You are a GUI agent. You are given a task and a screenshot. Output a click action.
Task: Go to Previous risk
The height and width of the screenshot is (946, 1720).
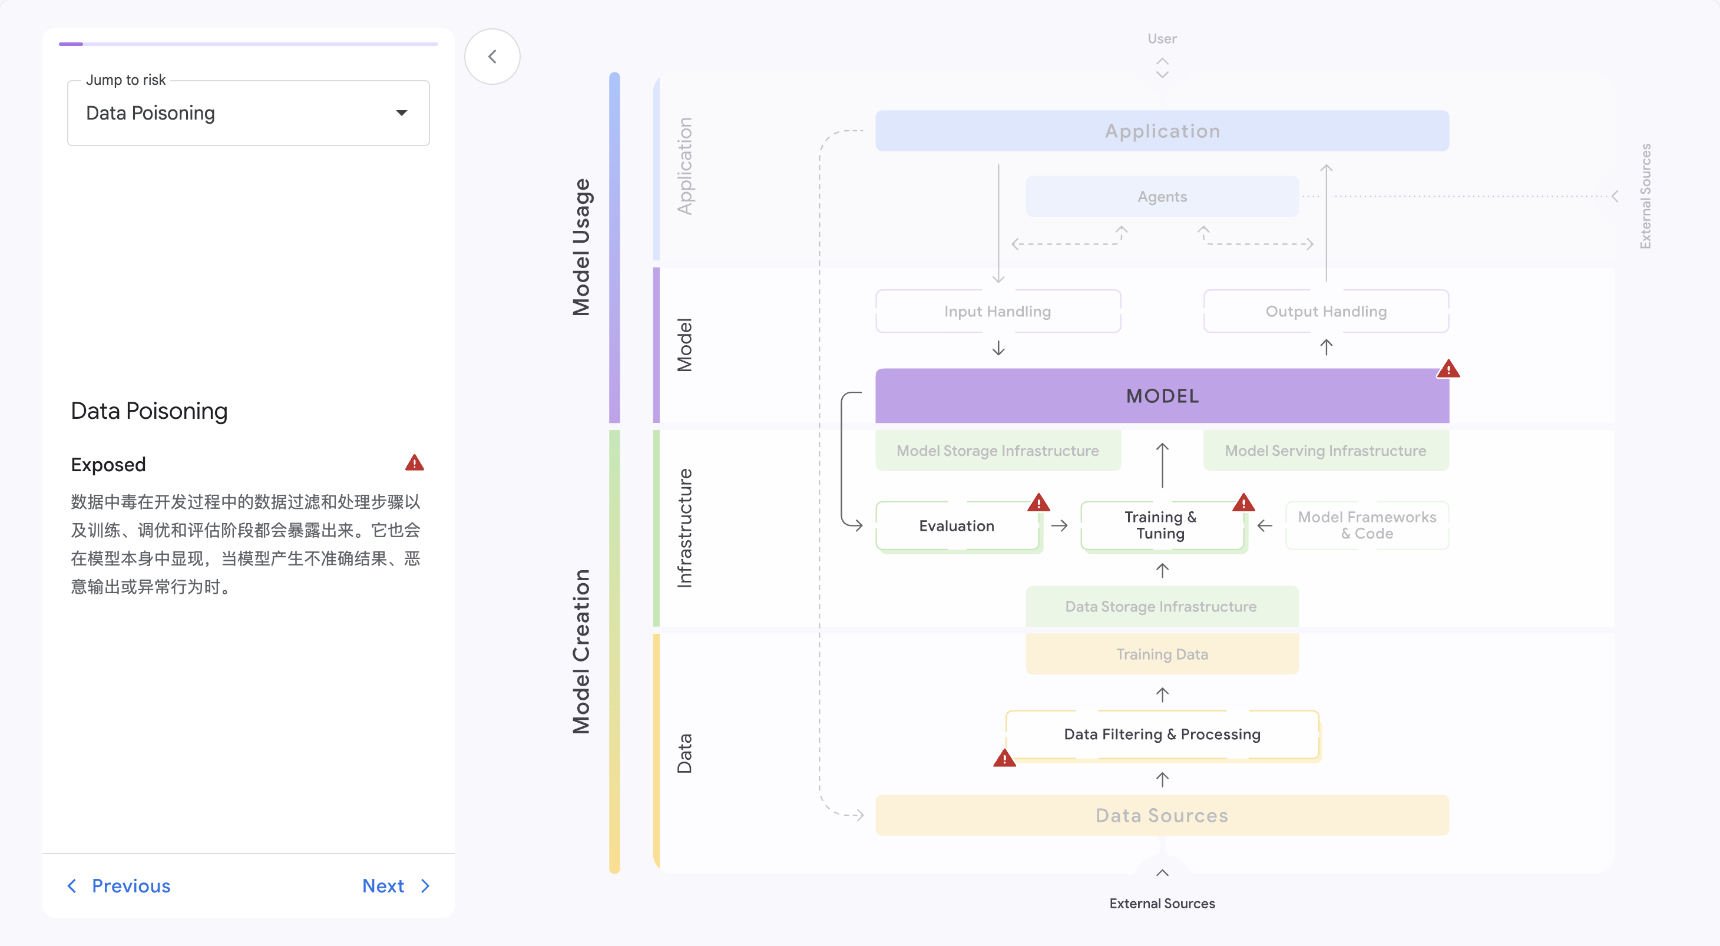click(x=131, y=886)
